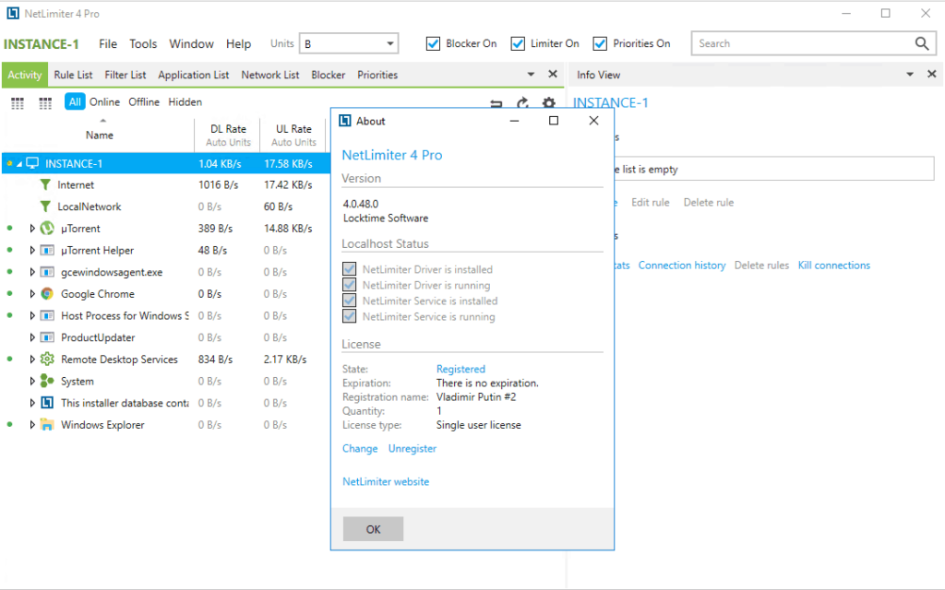Click the Windows Explorer folder icon
Screen dimensions: 945x590
click(47, 424)
